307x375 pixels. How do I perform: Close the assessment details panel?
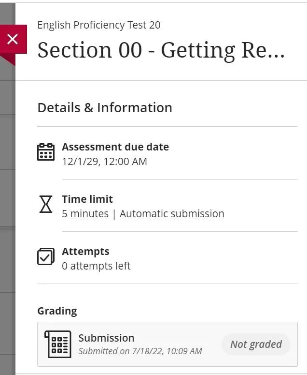click(13, 39)
